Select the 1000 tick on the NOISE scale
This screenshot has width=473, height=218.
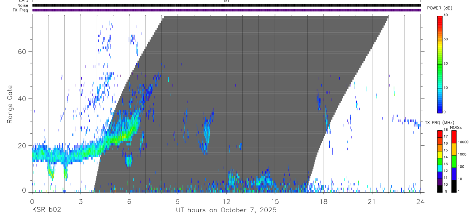point(462,154)
